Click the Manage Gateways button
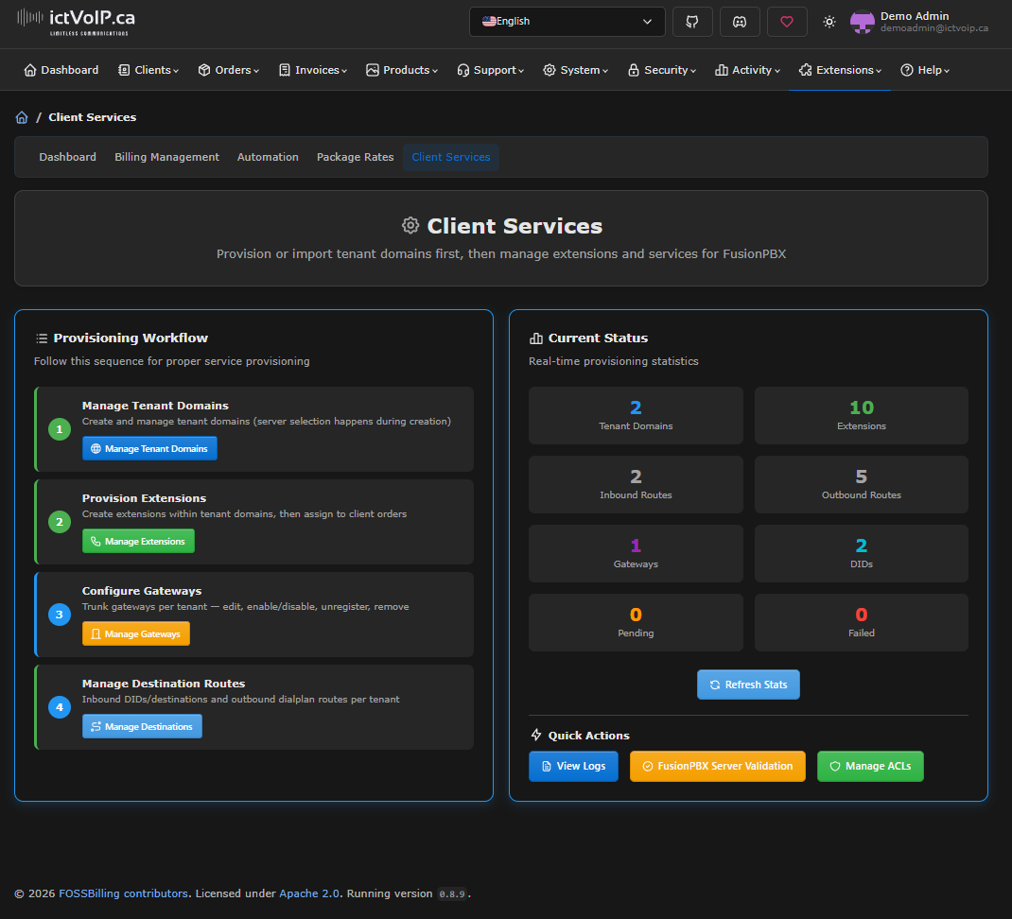The image size is (1012, 919). (x=136, y=633)
